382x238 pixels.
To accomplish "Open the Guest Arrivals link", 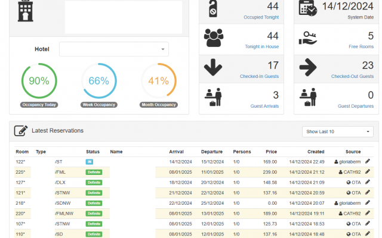I will 264,106.
